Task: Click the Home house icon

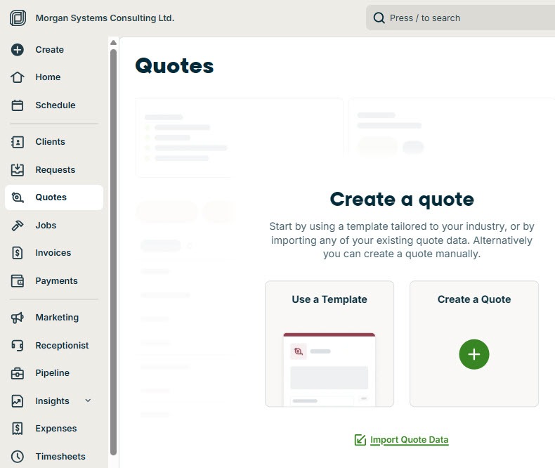Action: pyautogui.click(x=18, y=77)
